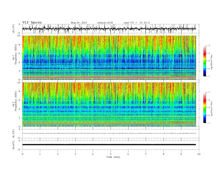Click the ch.3 voltage trace panel

pyautogui.click(x=111, y=134)
